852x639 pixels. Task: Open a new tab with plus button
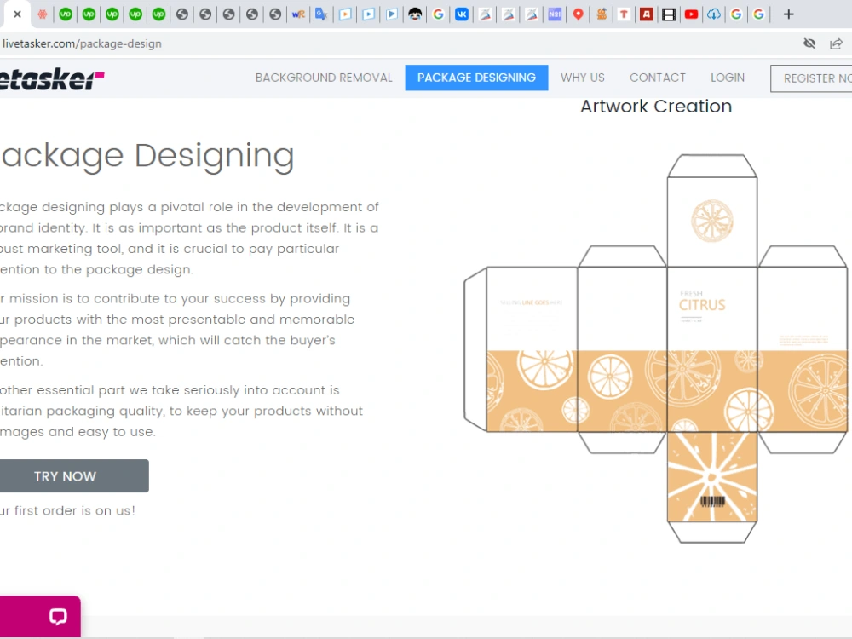788,14
